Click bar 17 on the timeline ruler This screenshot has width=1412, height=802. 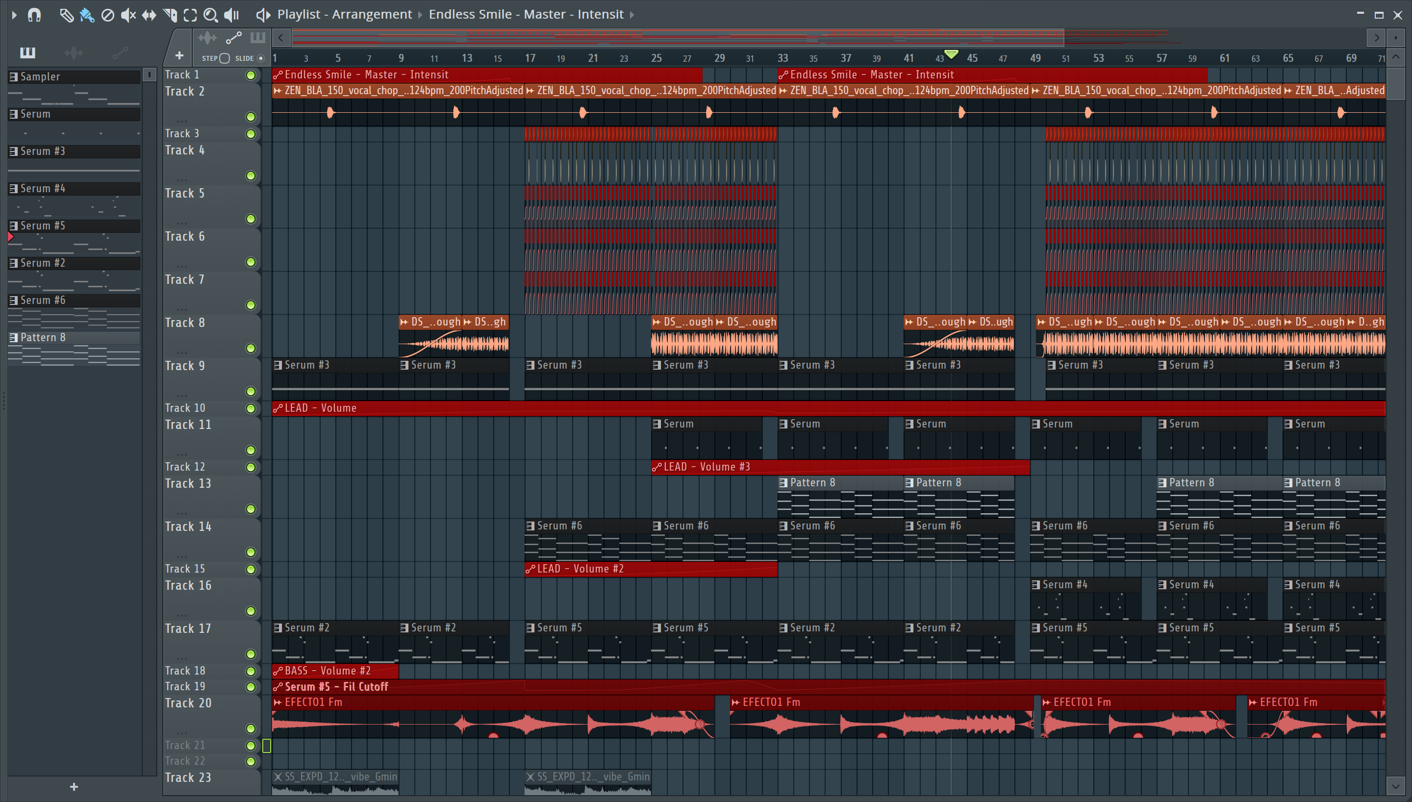[530, 58]
